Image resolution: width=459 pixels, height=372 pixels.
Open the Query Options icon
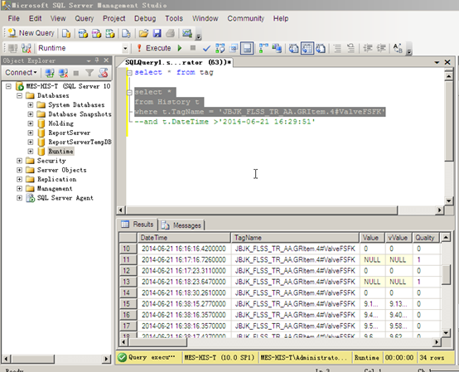[x=234, y=48]
